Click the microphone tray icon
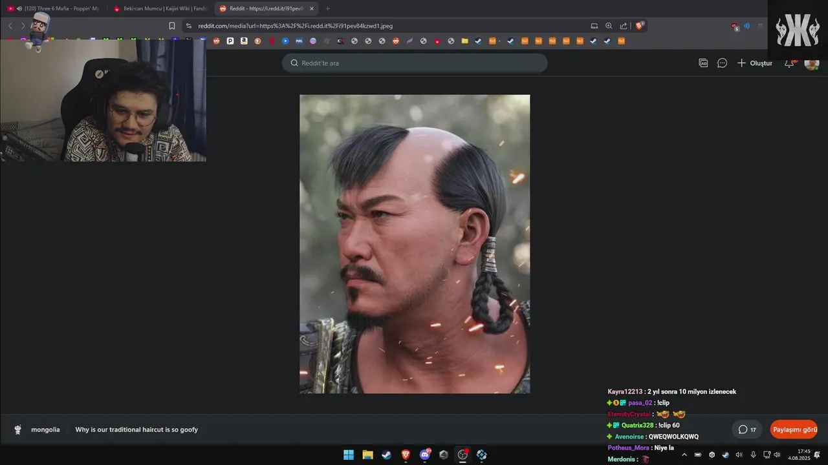828x465 pixels. [753, 455]
